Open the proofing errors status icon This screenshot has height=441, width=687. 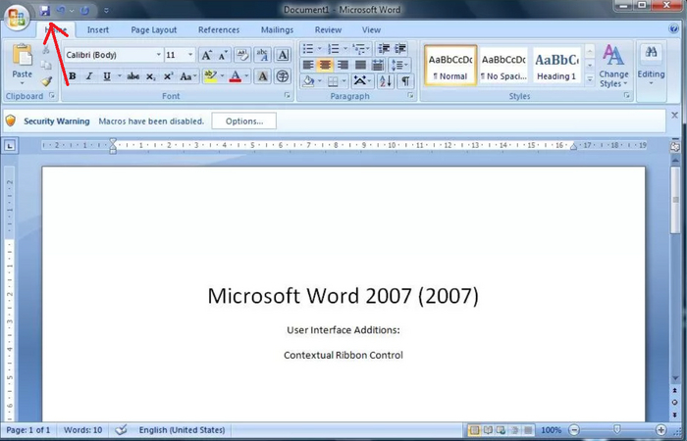122,430
